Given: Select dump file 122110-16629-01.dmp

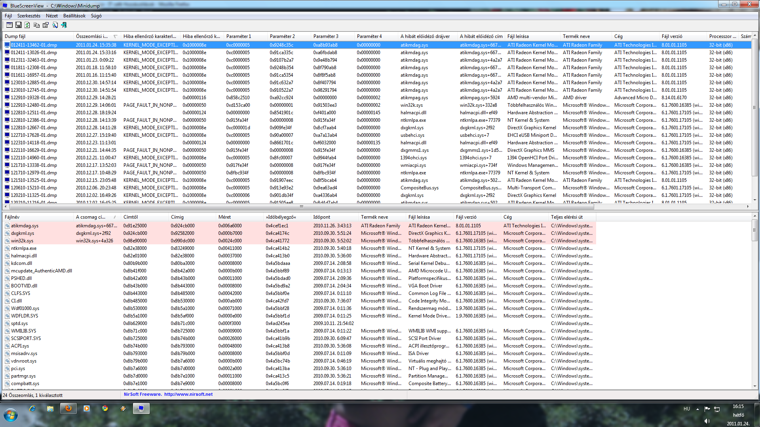Looking at the screenshot, I should tap(34, 150).
